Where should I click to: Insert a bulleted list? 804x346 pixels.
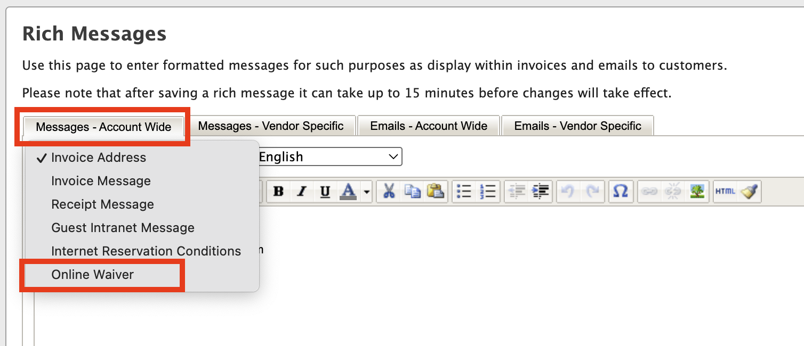click(x=464, y=192)
